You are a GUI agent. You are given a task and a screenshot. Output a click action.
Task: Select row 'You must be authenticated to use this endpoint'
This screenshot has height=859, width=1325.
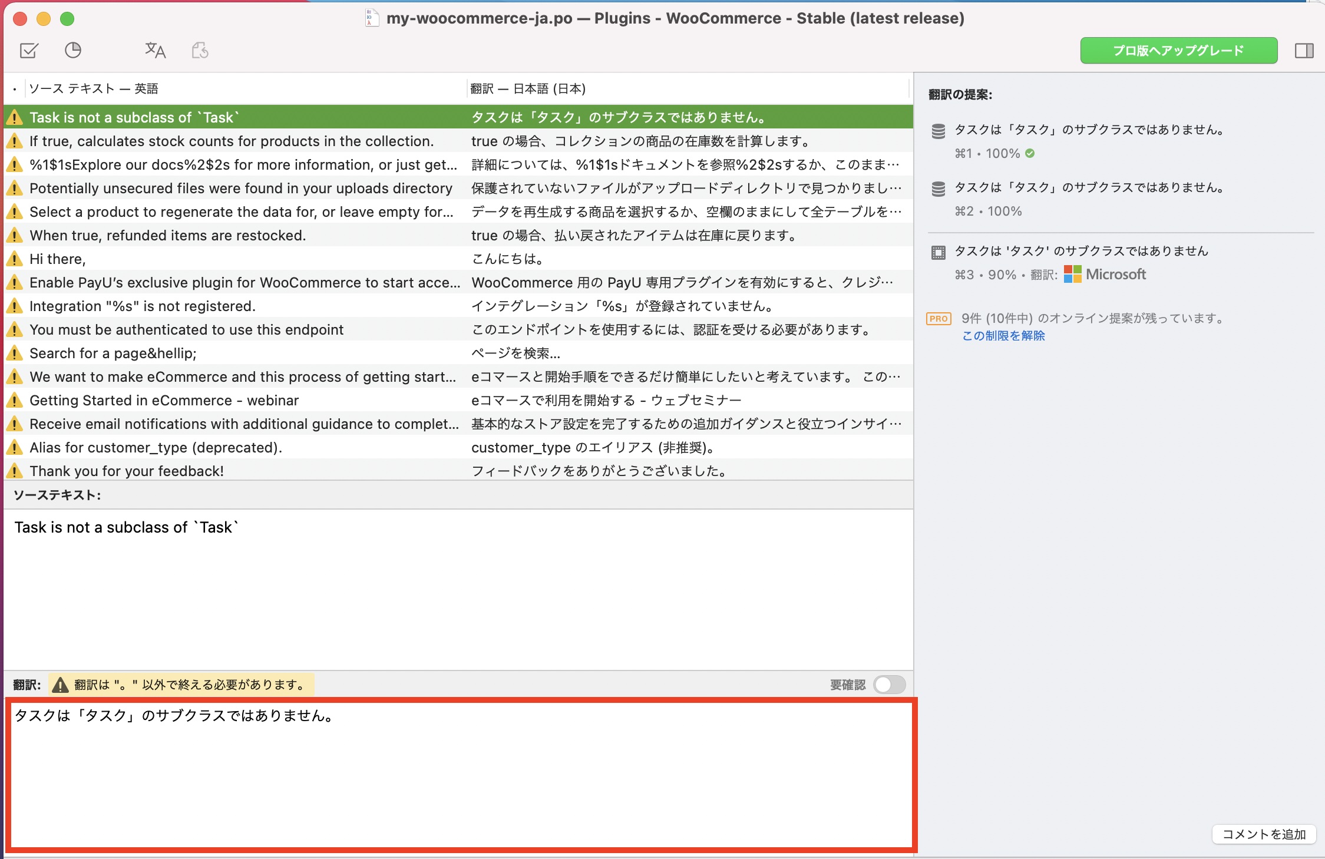point(458,329)
